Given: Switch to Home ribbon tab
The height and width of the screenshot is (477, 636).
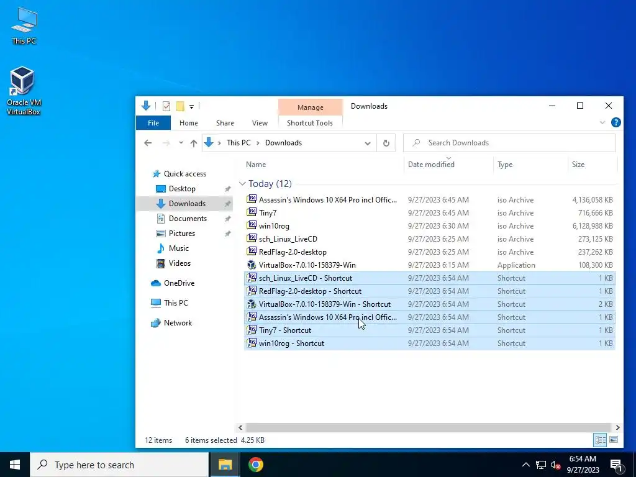Looking at the screenshot, I should coord(189,123).
